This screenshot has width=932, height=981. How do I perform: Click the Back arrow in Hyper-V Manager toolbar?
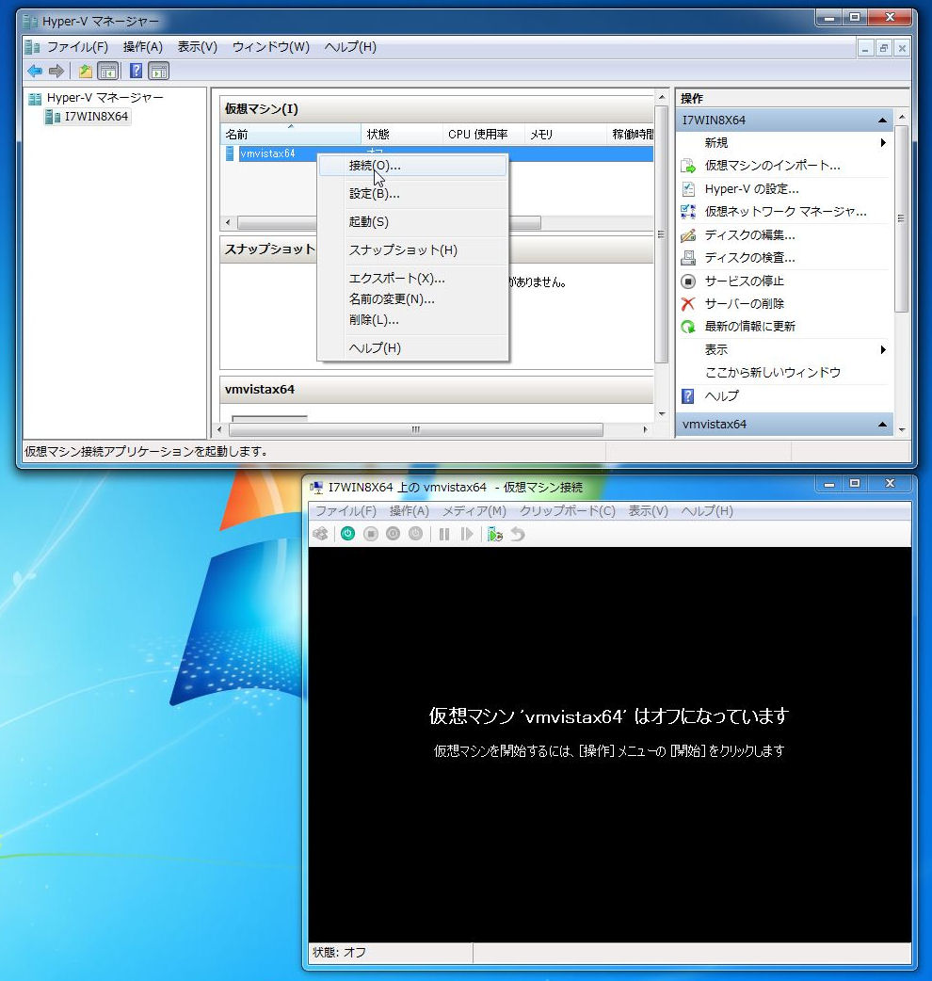point(35,72)
